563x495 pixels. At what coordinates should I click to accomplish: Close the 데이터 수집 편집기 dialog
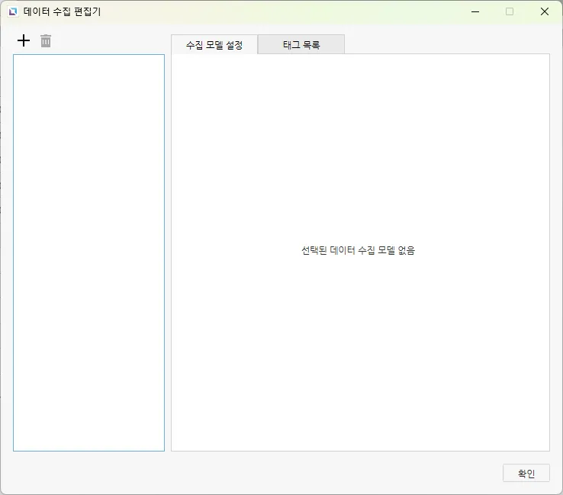(545, 11)
